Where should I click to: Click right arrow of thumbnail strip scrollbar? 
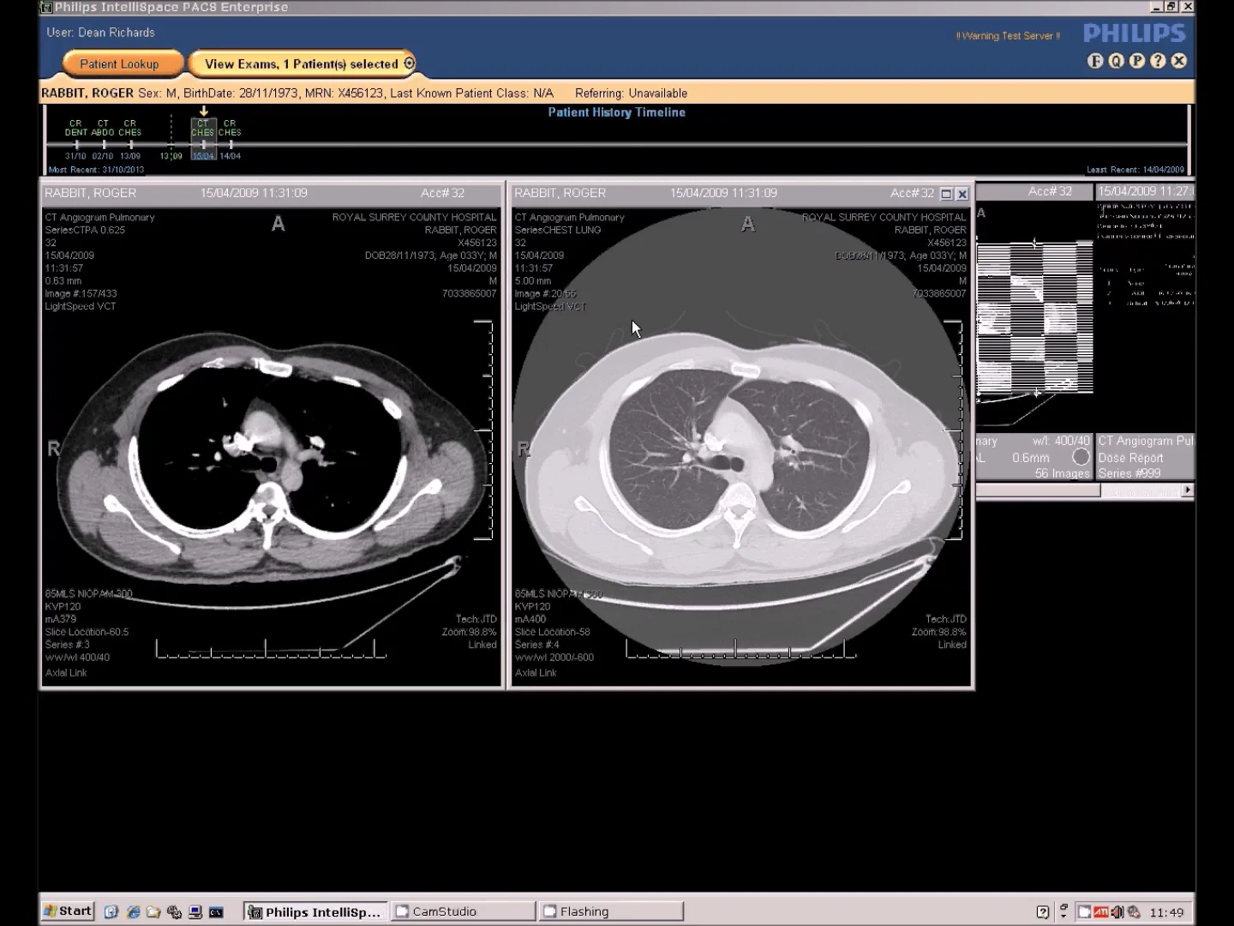pos(1187,490)
